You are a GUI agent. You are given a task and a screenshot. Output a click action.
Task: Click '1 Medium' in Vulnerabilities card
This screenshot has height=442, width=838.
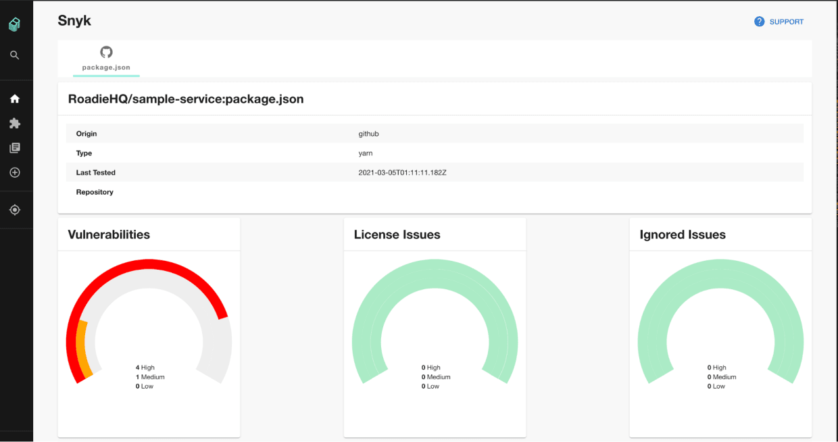coord(150,377)
